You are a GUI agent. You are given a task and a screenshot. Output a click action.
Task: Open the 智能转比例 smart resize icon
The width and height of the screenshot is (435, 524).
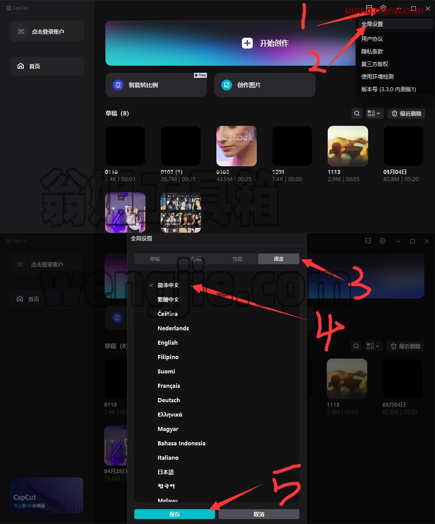tap(118, 85)
